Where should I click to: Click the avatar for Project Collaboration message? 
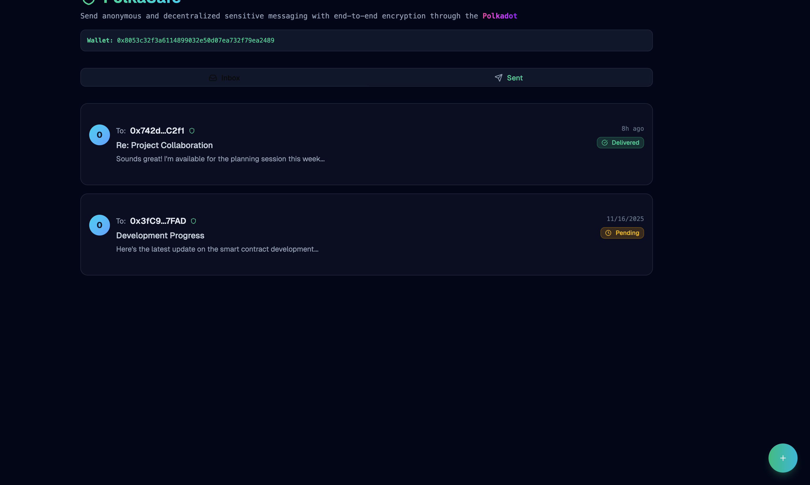[x=99, y=135]
